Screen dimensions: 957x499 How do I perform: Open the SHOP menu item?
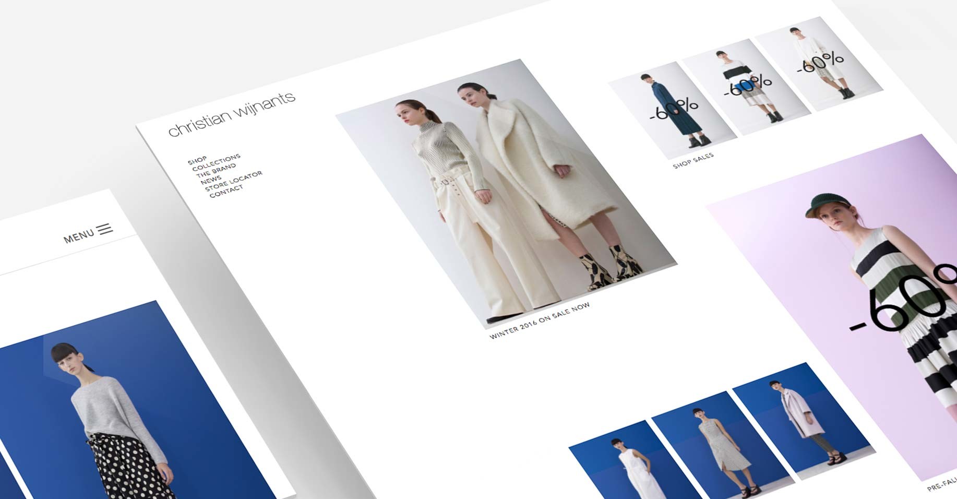[197, 160]
